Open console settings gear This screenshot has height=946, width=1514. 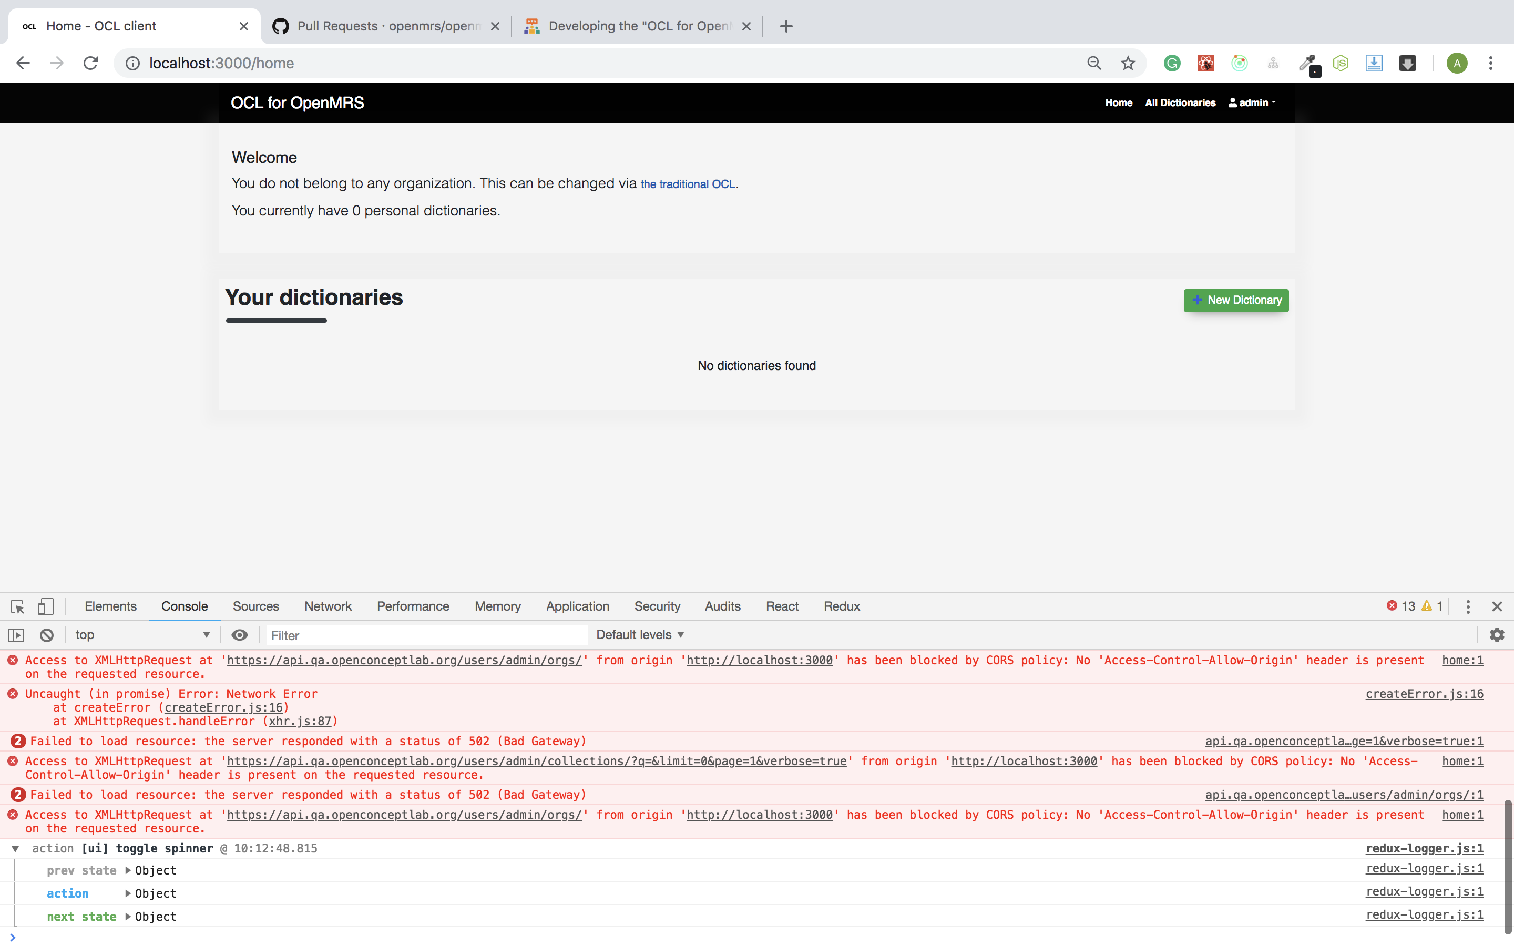[x=1497, y=635]
